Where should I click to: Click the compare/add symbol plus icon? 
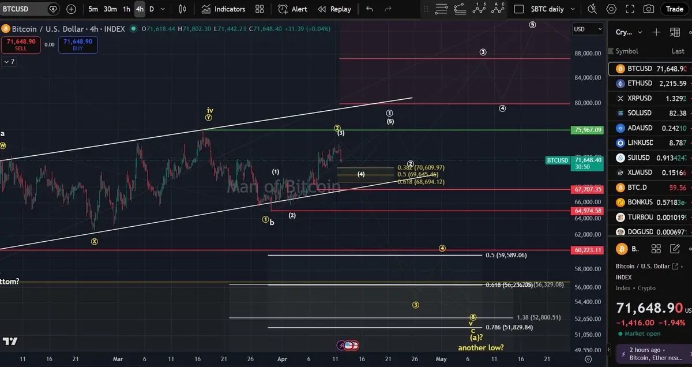pyautogui.click(x=71, y=9)
